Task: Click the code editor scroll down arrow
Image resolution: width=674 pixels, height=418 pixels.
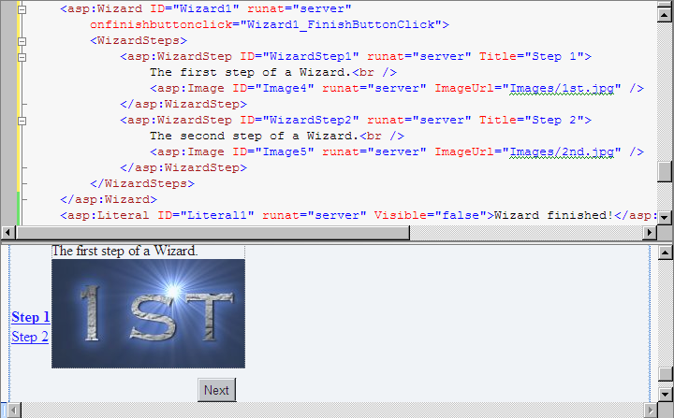Action: pyautogui.click(x=665, y=217)
